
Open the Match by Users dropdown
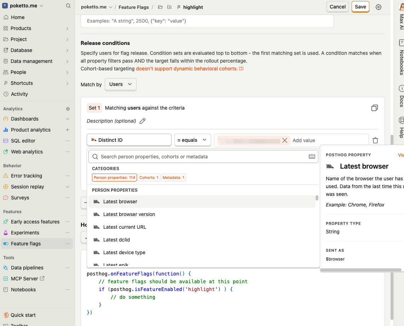(x=120, y=85)
